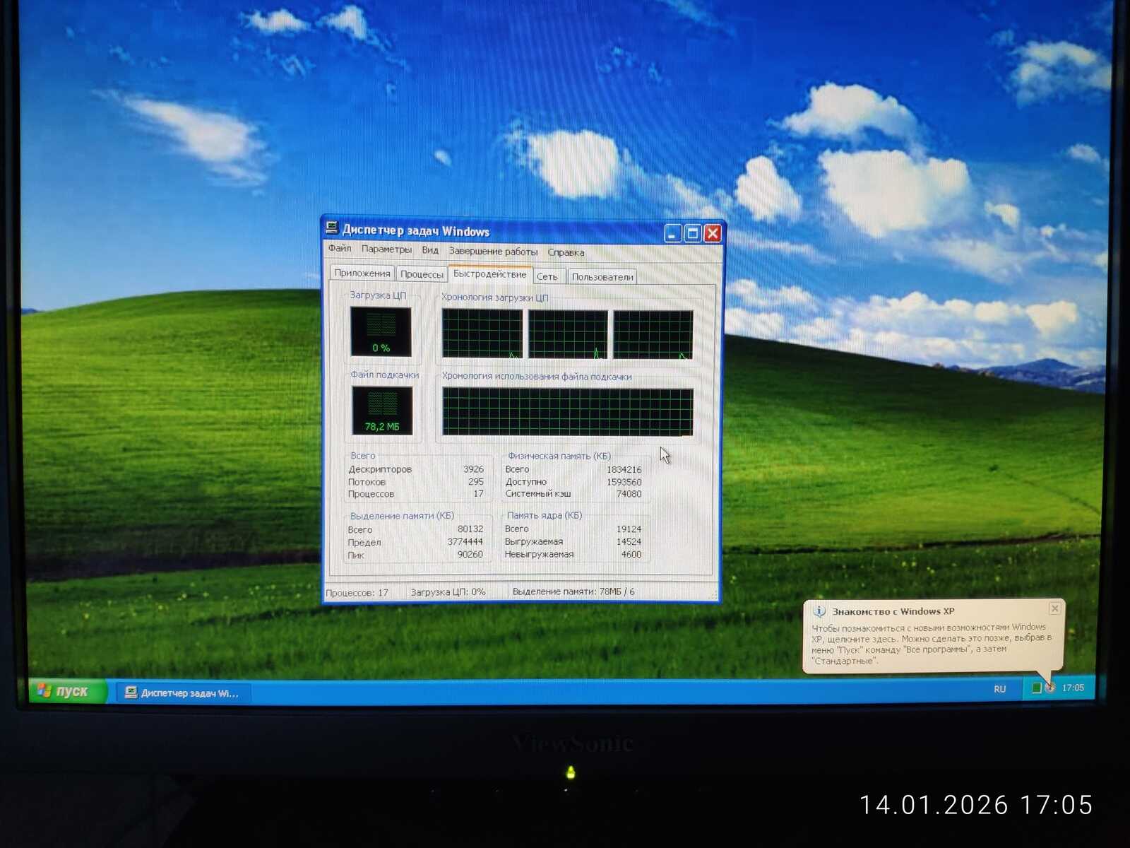Screen dimensions: 1130x848
Task: Click the status bar entry Процессов: 17
Action: [357, 593]
